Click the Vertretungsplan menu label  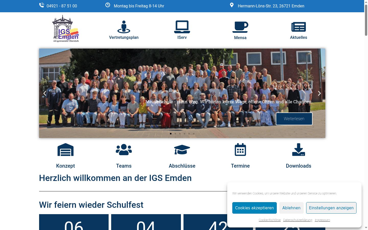124,37
